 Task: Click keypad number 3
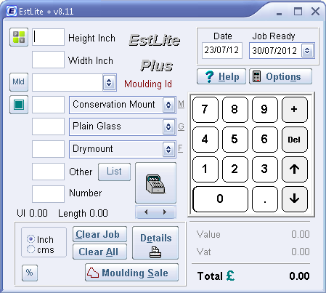265,169
